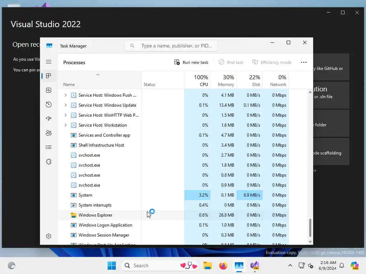The width and height of the screenshot is (366, 274).
Task: Click the End task button
Action: click(x=231, y=62)
